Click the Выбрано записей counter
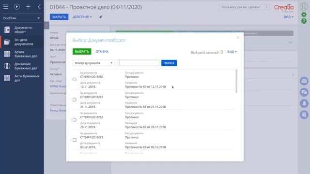 click(207, 52)
